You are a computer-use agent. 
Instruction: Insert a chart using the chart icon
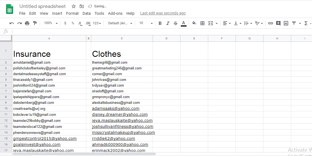point(286,23)
